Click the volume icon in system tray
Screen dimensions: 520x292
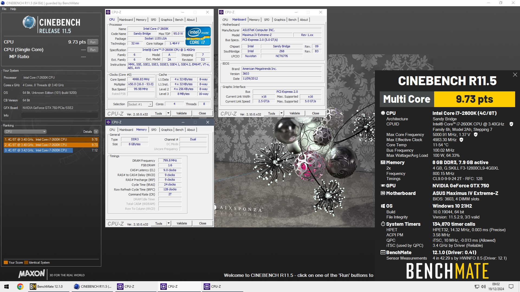[483, 287]
